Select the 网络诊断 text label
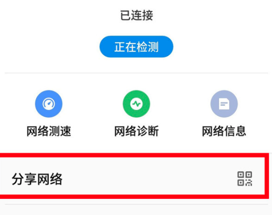The image size is (272, 215). [x=136, y=131]
